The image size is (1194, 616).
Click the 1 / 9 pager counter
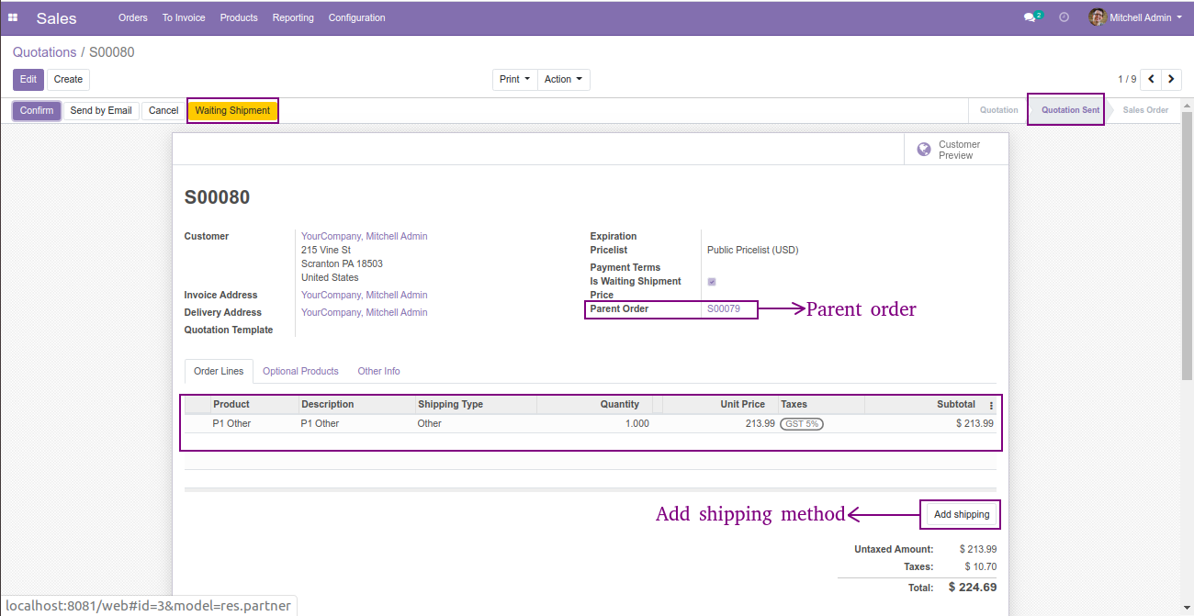pos(1127,80)
